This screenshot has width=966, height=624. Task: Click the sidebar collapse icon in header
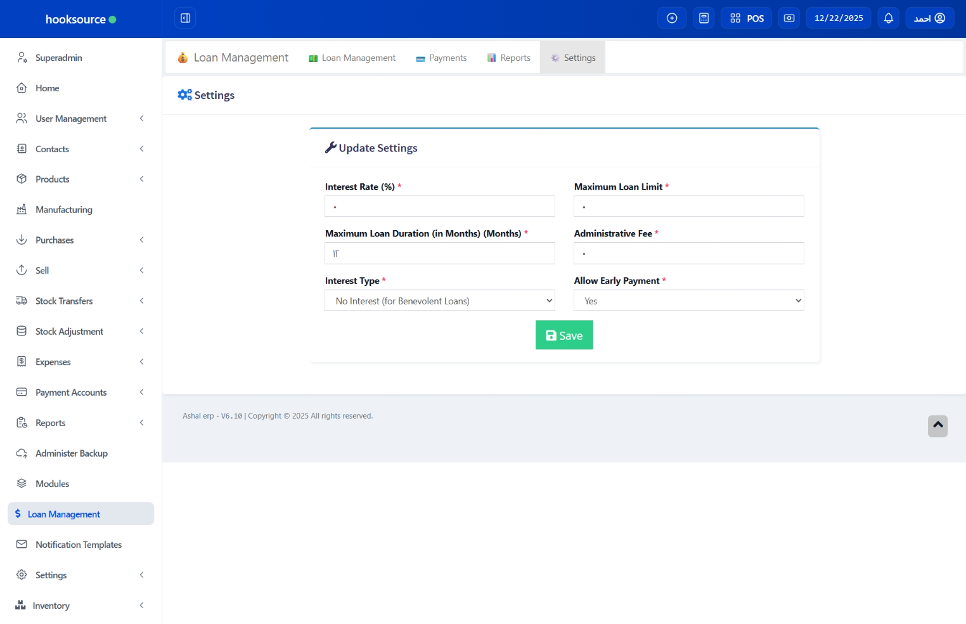pyautogui.click(x=185, y=18)
